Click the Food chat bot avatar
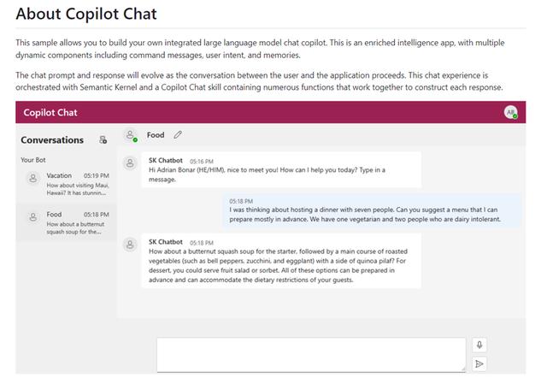The image size is (547, 390). pos(131,134)
